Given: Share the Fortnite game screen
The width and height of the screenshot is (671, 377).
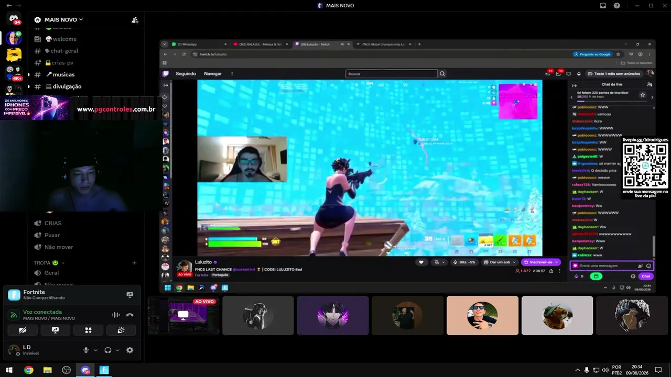Looking at the screenshot, I should pyautogui.click(x=129, y=295).
